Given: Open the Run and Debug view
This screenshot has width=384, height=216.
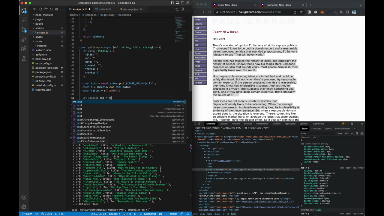Looking at the screenshot, I should (24, 39).
